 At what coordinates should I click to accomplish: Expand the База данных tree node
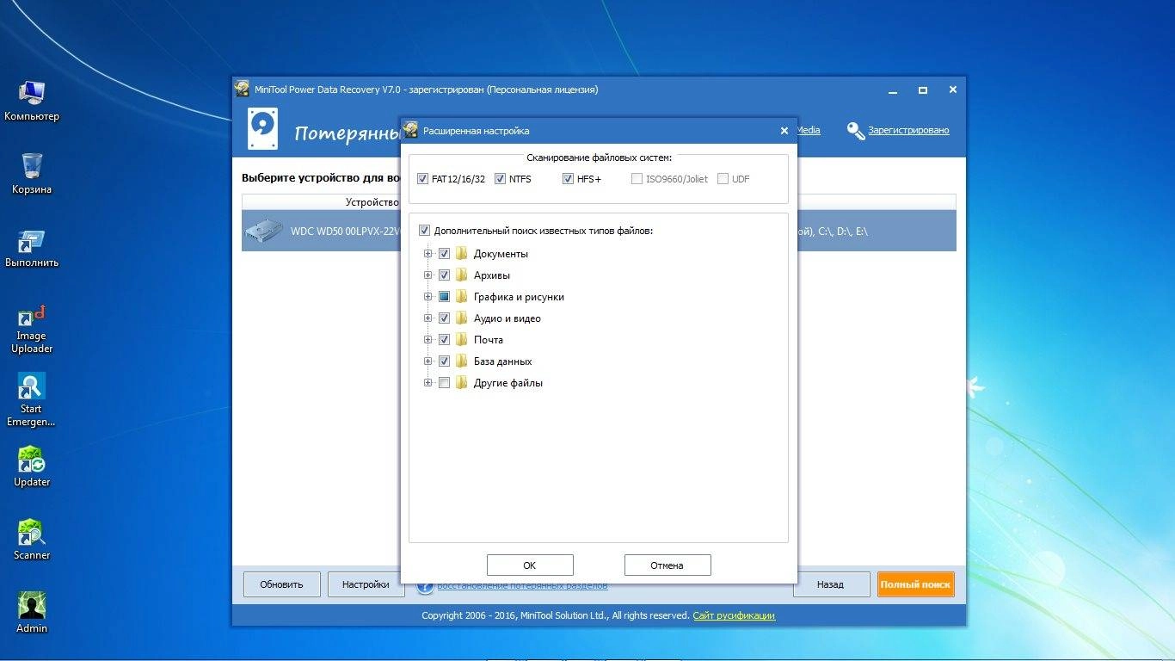click(428, 361)
